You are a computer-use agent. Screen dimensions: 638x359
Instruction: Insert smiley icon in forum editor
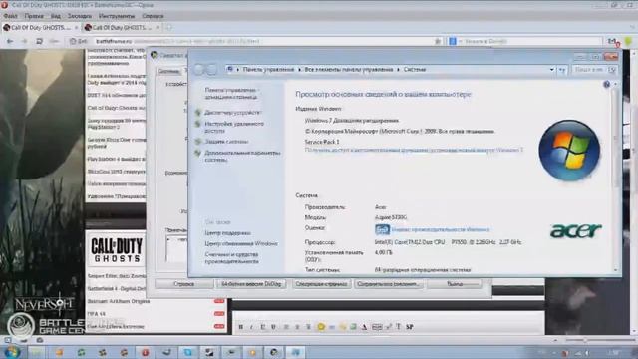(321, 327)
